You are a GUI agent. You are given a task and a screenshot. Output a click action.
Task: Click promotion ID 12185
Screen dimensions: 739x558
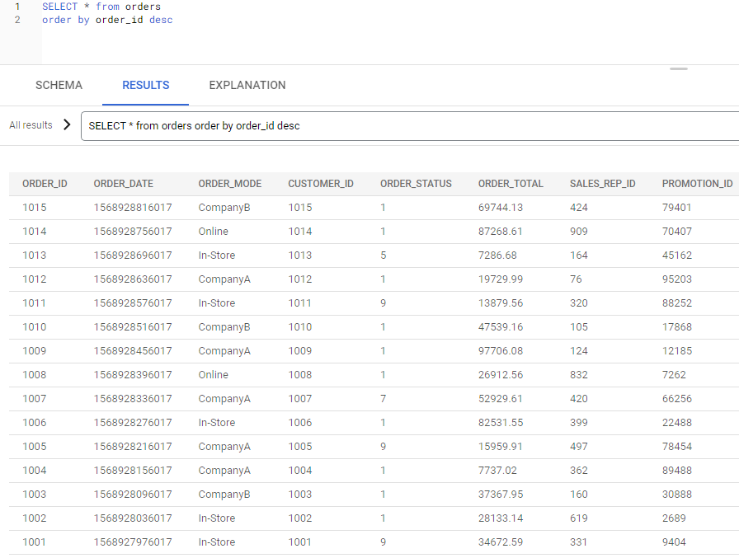click(677, 351)
